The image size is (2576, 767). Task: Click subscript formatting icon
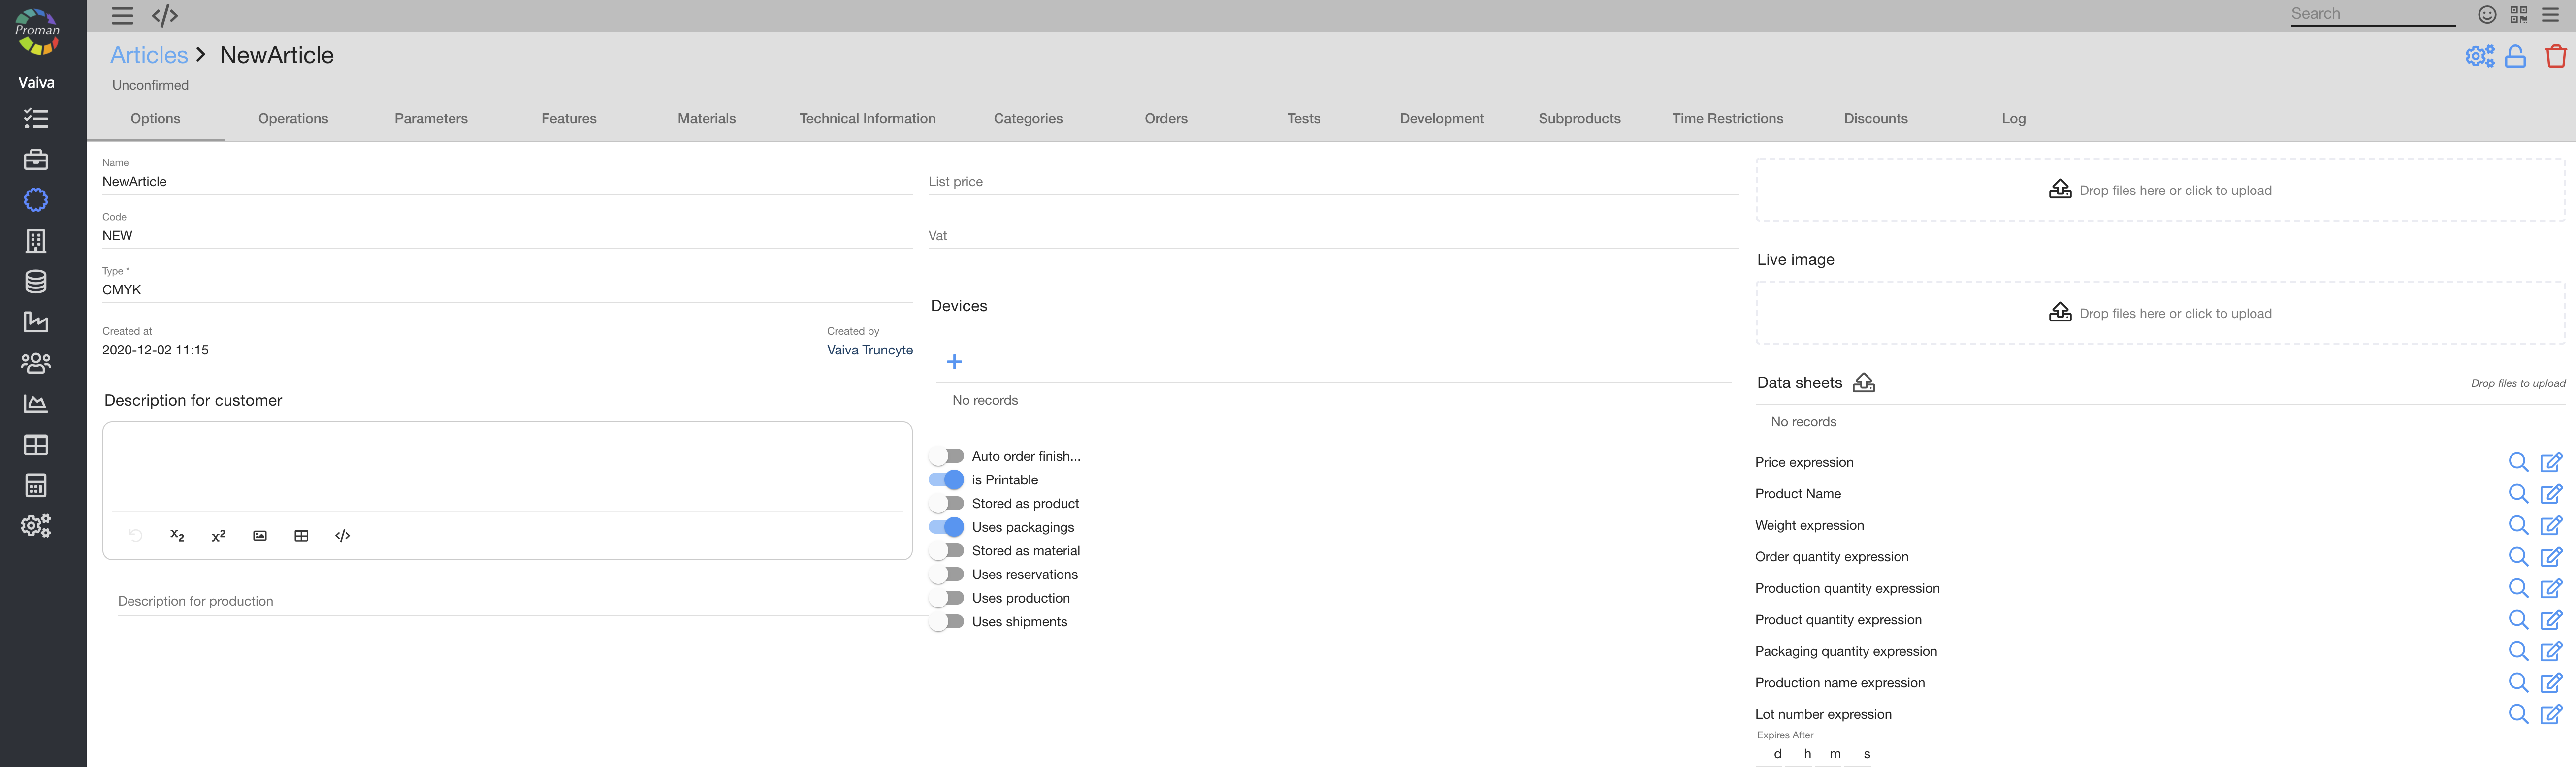pyautogui.click(x=177, y=536)
